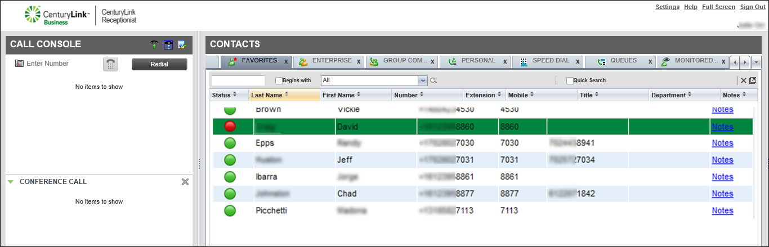Click the Redial button

pyautogui.click(x=159, y=64)
